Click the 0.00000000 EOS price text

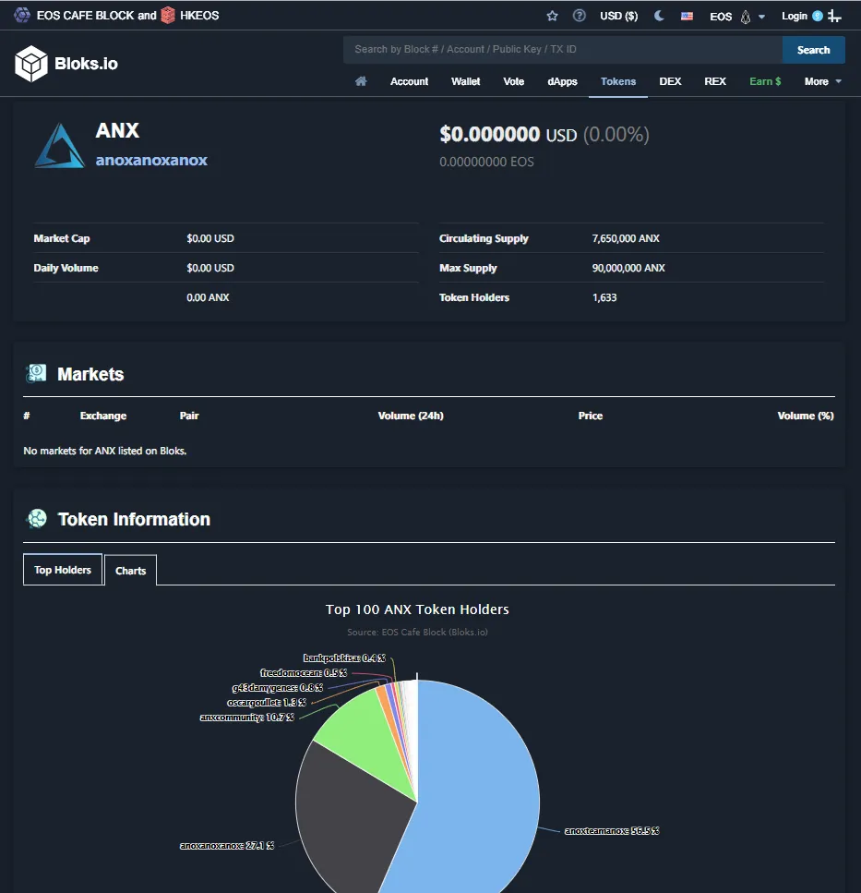click(486, 162)
